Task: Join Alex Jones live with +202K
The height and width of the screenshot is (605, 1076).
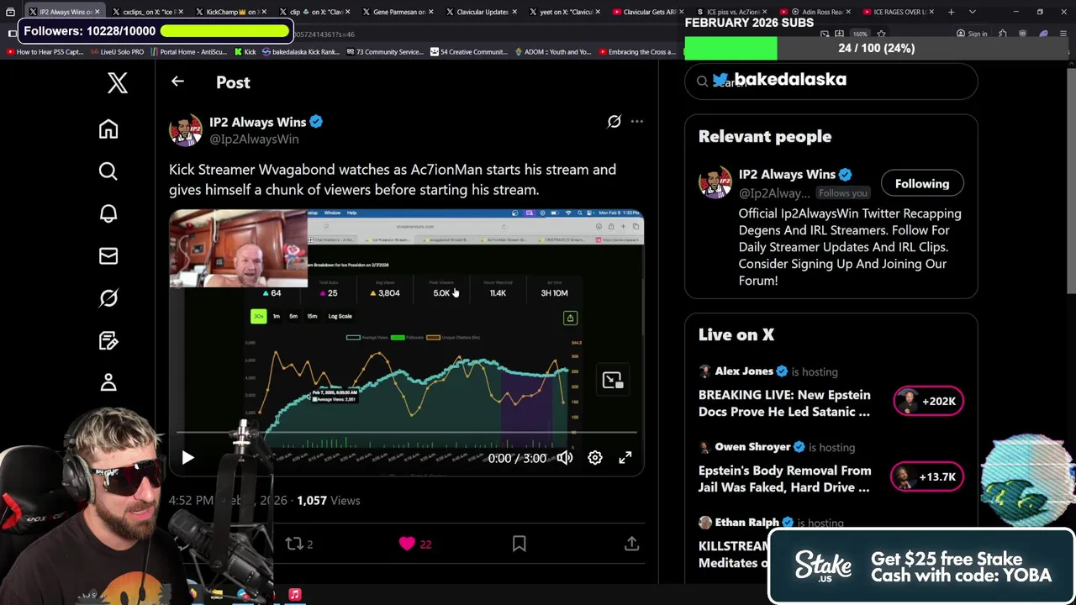Action: [x=928, y=401]
